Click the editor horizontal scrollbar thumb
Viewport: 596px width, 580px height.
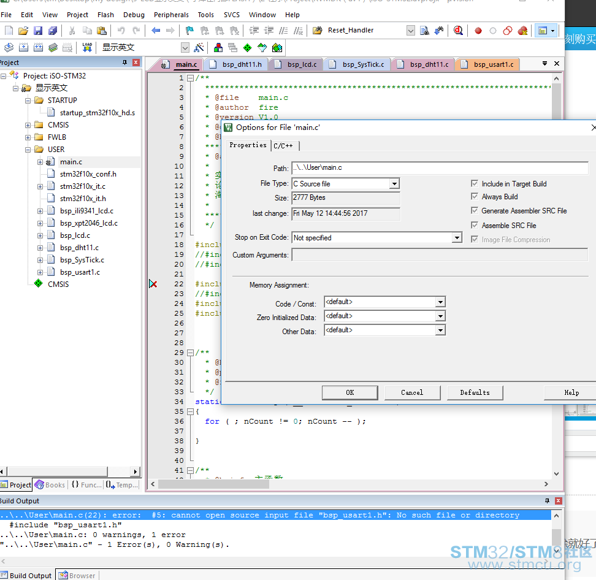[x=213, y=484]
